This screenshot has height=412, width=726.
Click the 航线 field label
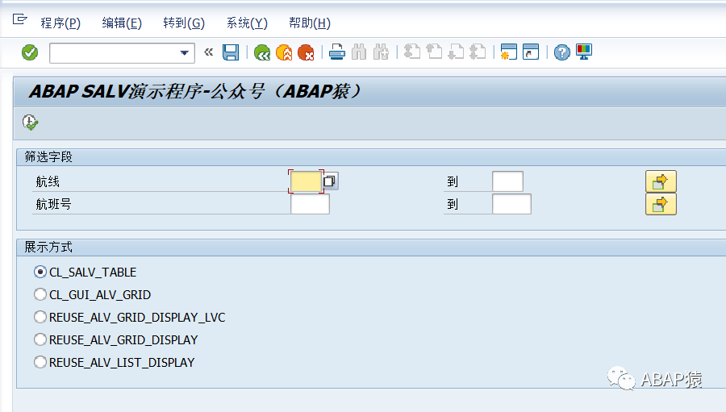tap(48, 181)
